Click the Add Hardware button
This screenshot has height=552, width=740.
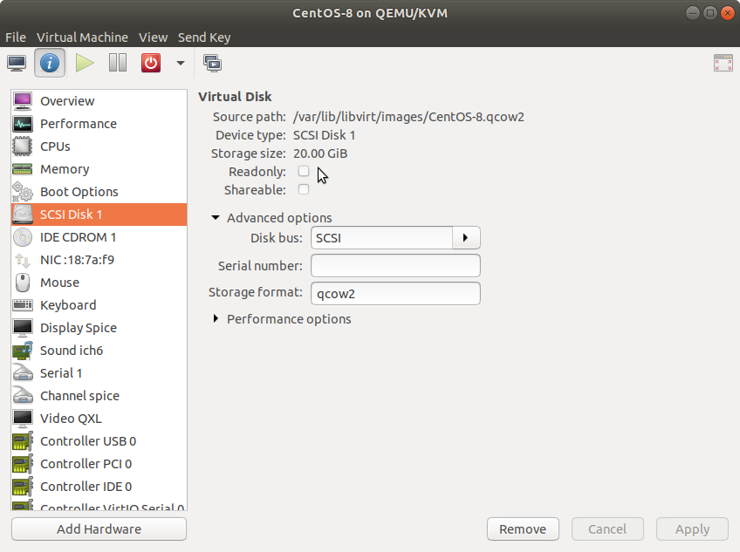(99, 528)
